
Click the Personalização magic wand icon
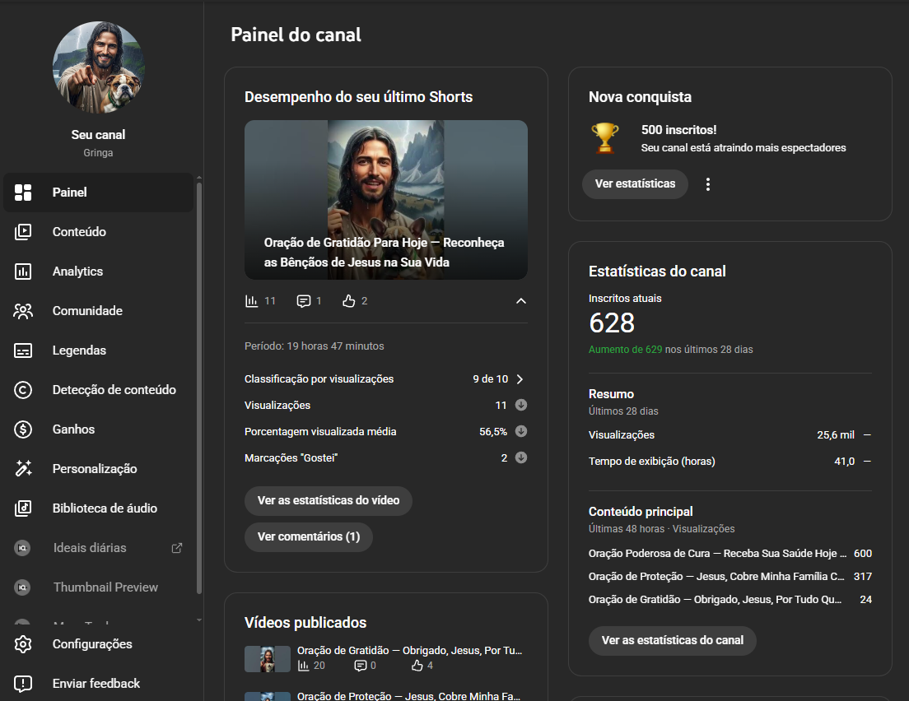click(22, 469)
